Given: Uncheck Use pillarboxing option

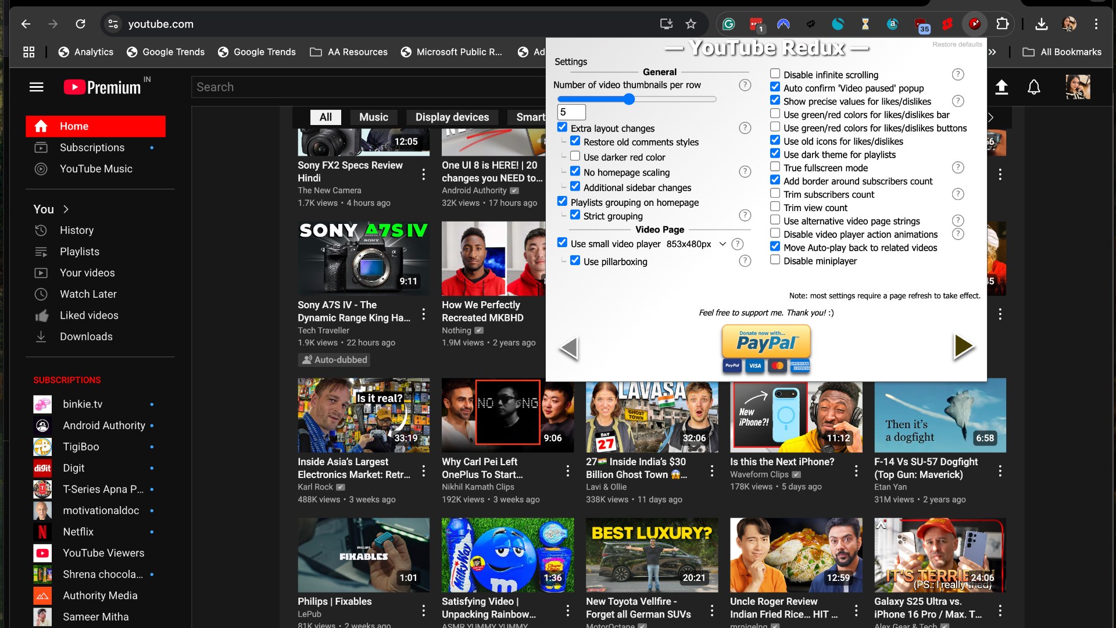Looking at the screenshot, I should tap(575, 261).
